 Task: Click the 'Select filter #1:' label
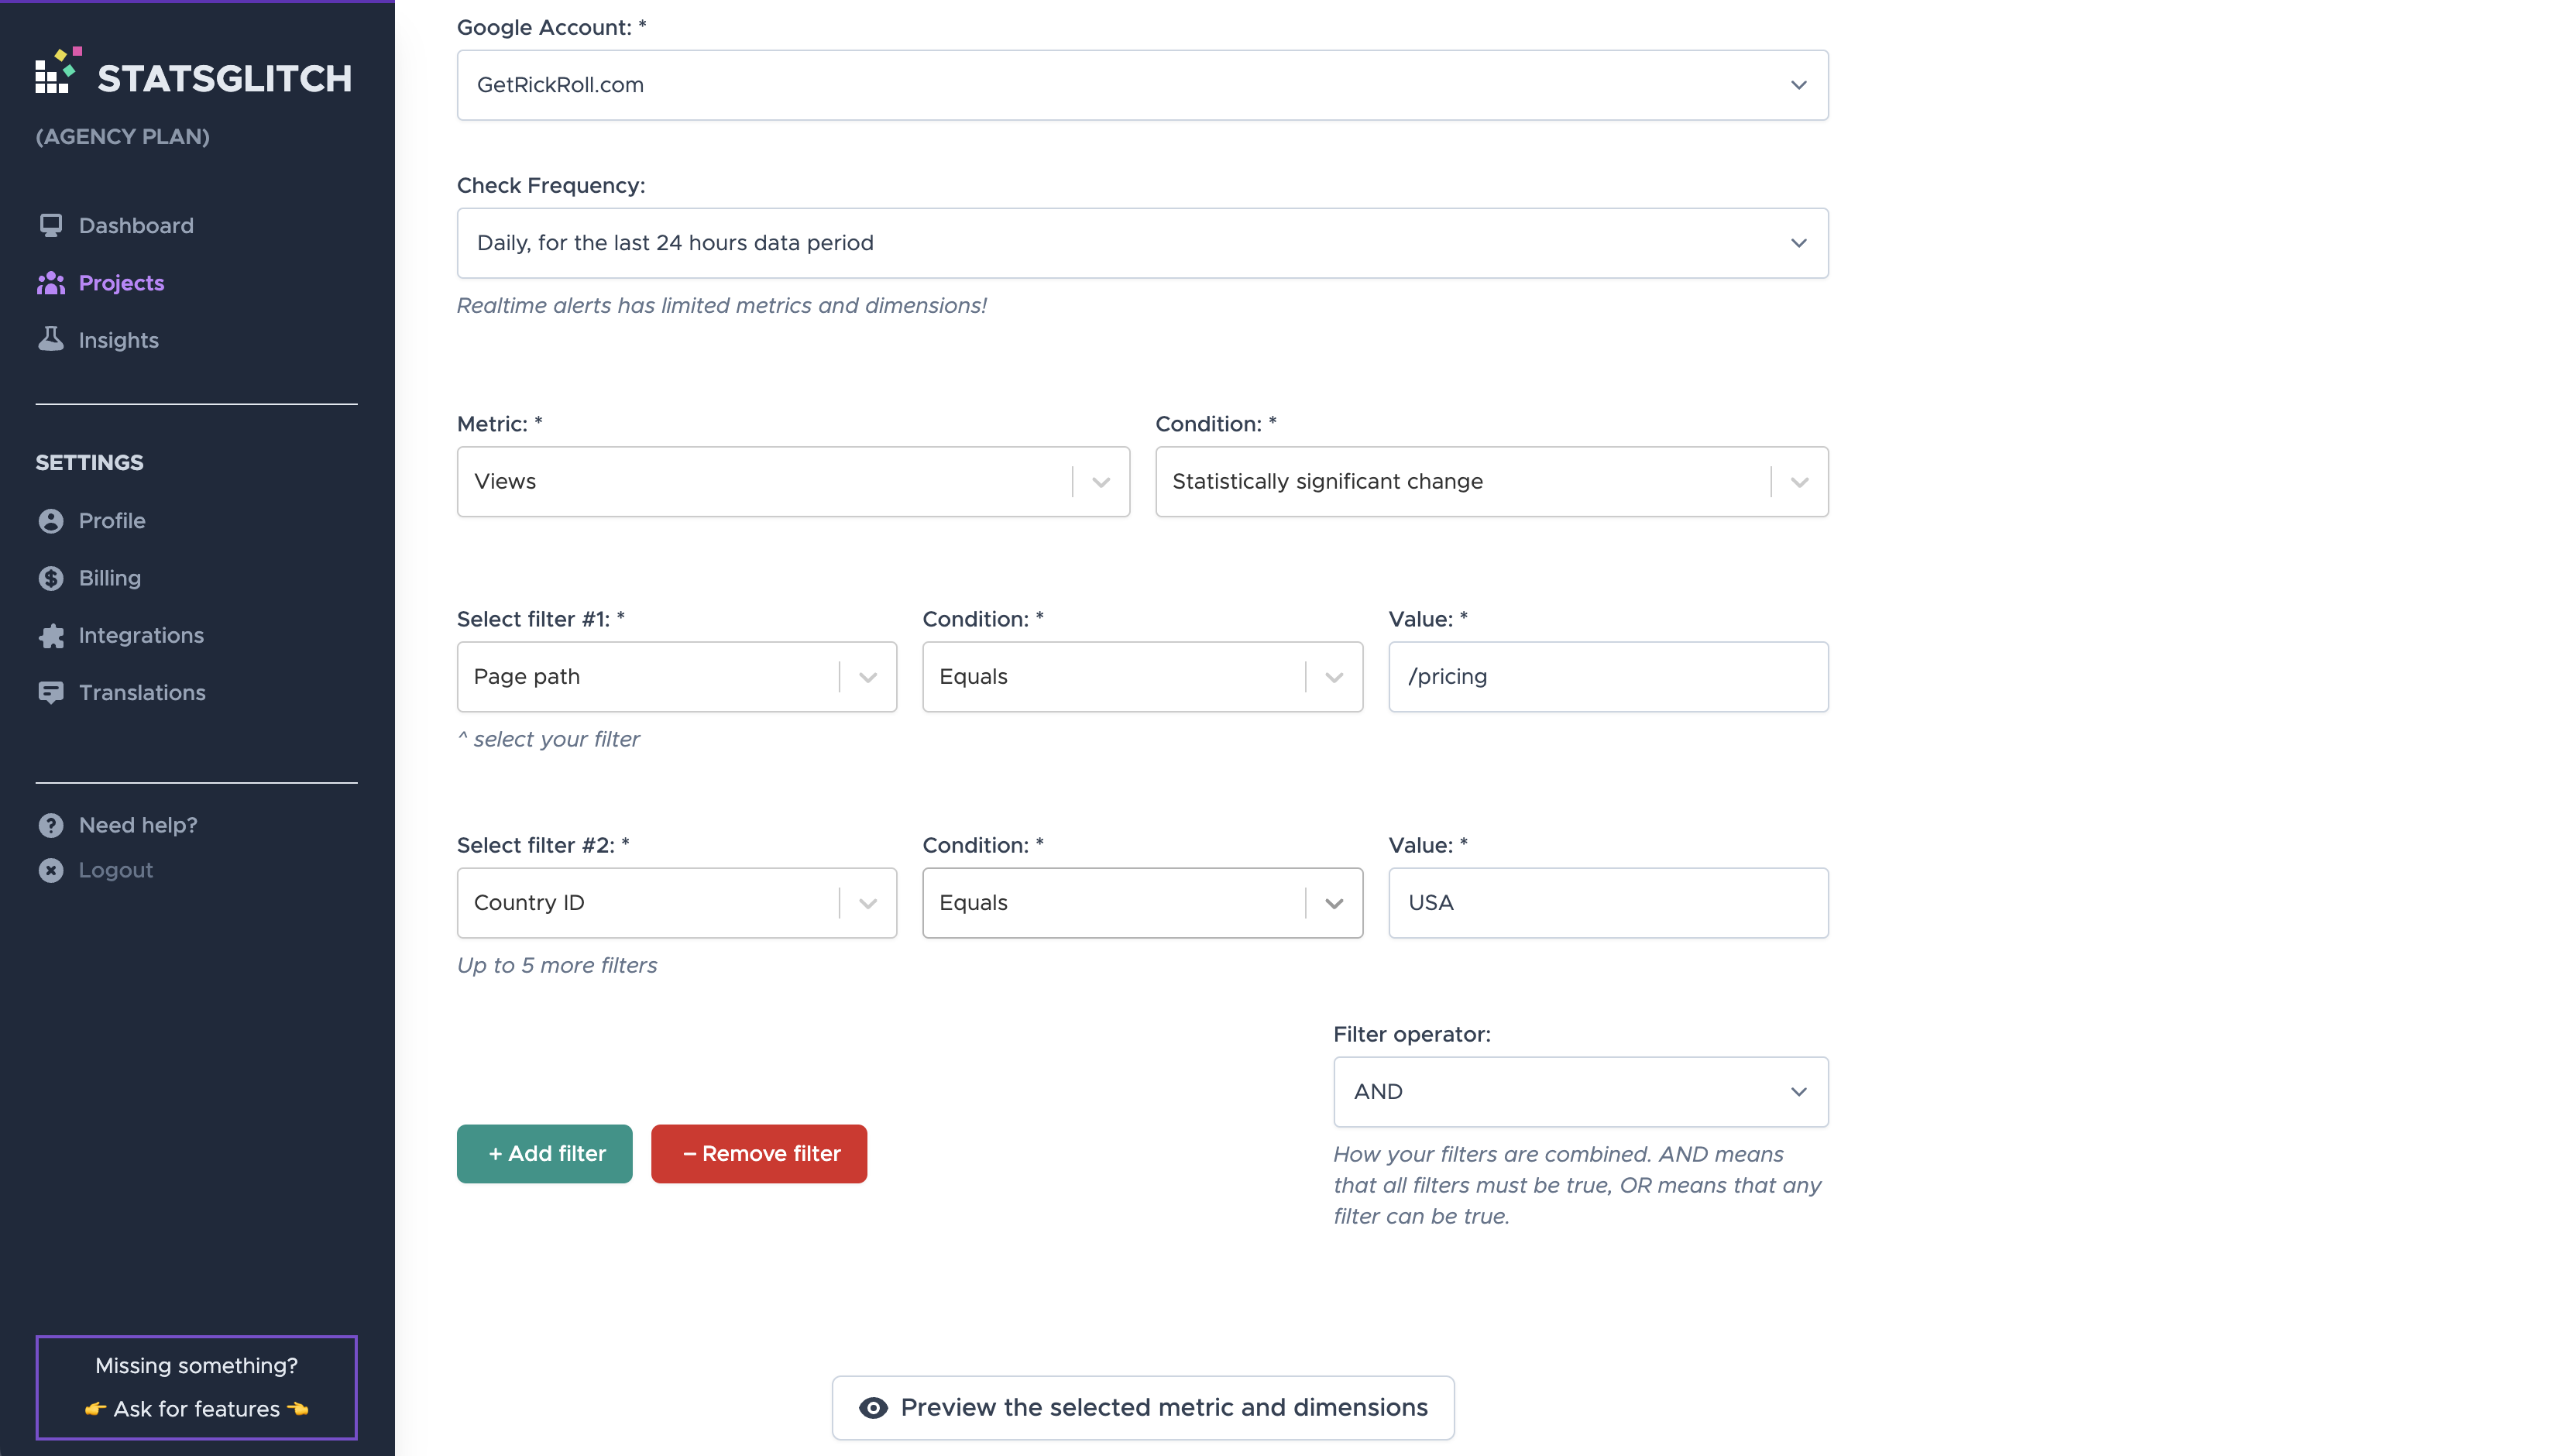tap(541, 619)
